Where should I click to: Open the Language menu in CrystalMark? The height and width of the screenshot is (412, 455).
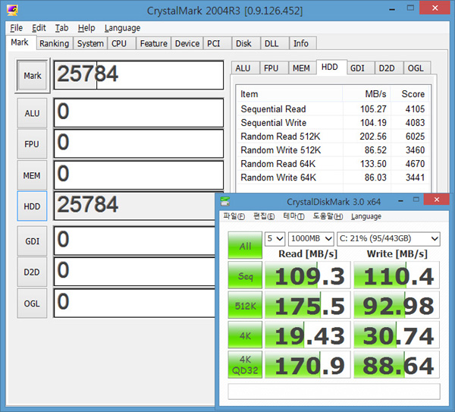pyautogui.click(x=122, y=28)
